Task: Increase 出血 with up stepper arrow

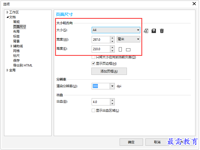Action: point(112,100)
